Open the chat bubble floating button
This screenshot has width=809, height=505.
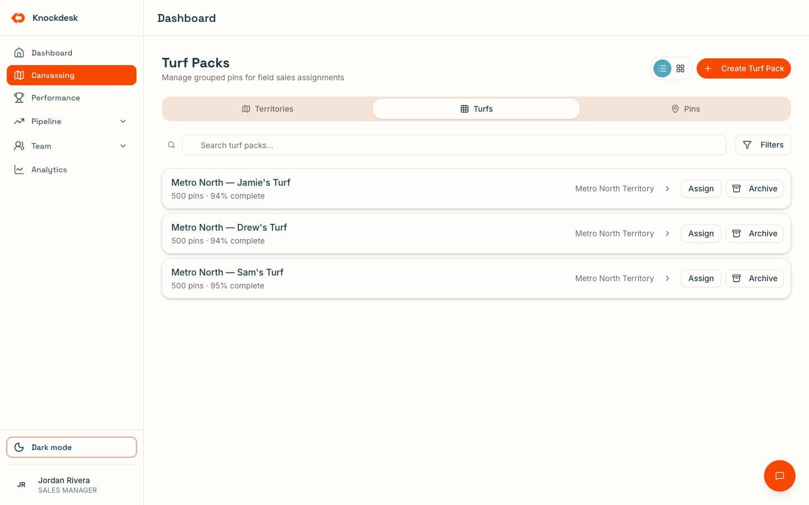pos(779,476)
